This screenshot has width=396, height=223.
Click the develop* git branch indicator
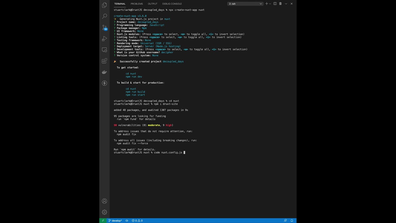point(115,221)
